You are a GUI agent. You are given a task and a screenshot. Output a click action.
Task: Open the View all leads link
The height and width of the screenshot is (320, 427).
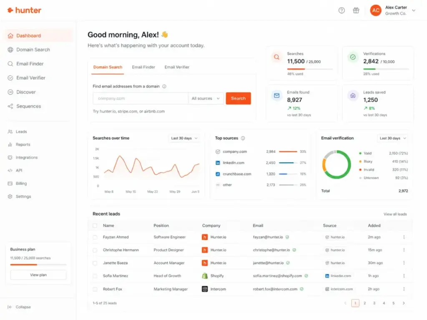pyautogui.click(x=395, y=214)
